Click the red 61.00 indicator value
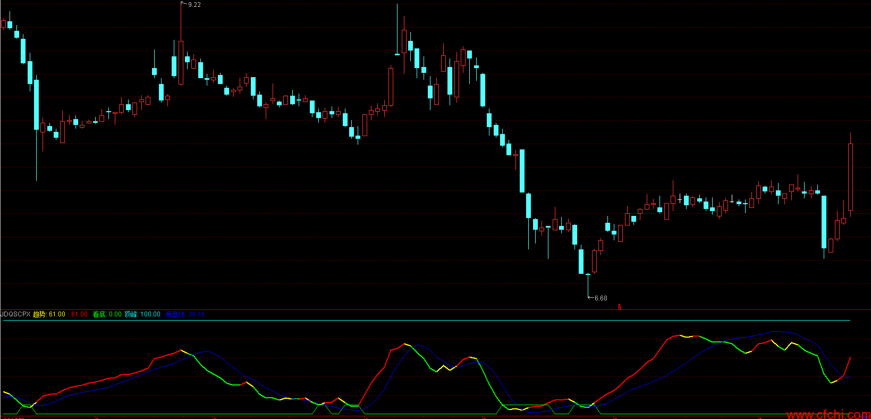This screenshot has width=871, height=419. 79,314
